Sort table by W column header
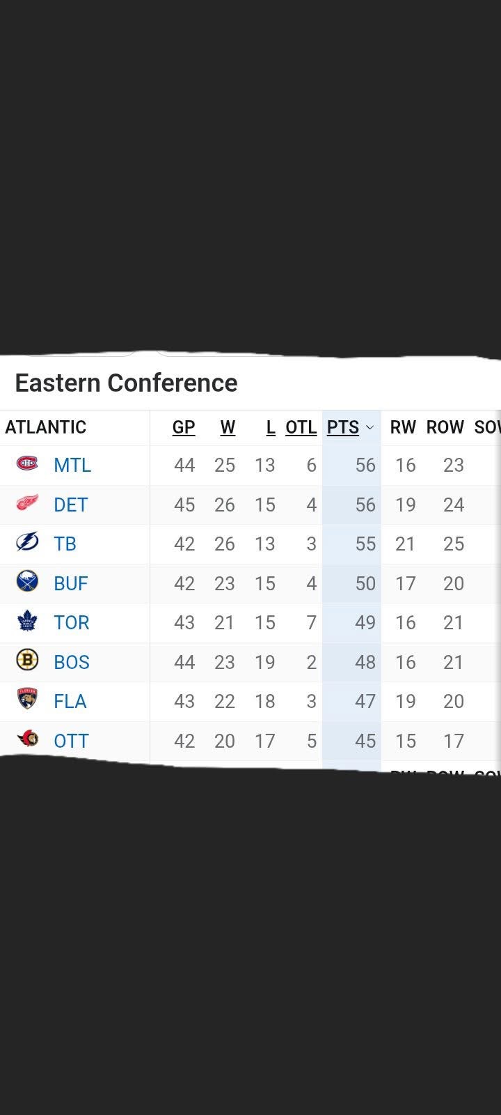Screen dimensions: 501x1115 tap(228, 427)
